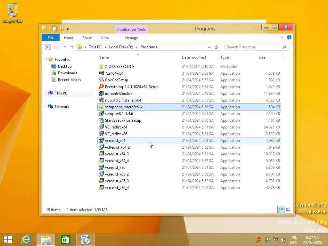Go up one folder level arrow
The image size is (328, 246).
pos(72,47)
